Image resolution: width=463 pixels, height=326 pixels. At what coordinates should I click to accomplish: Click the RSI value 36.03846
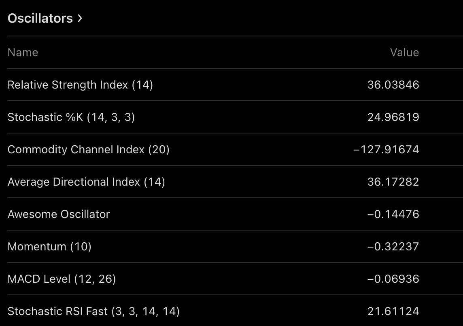(393, 85)
